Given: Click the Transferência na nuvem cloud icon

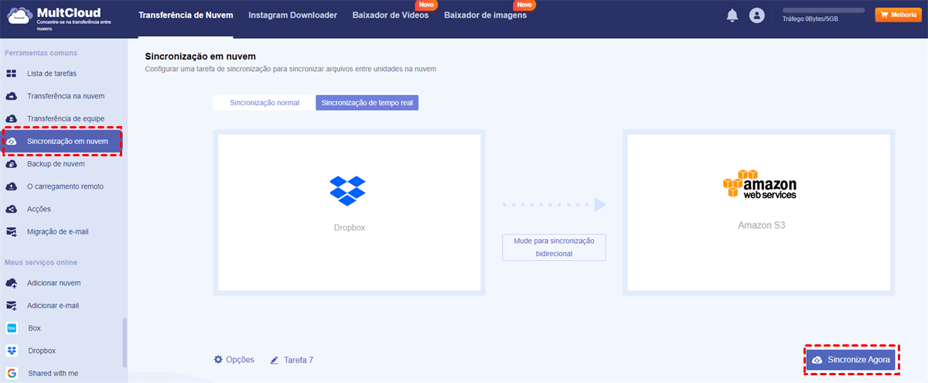Looking at the screenshot, I should tap(12, 96).
